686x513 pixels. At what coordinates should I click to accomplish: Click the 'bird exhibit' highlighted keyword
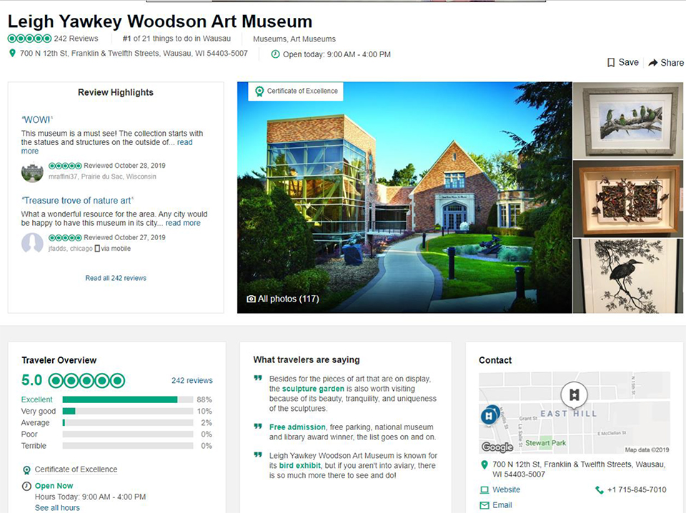click(x=300, y=465)
